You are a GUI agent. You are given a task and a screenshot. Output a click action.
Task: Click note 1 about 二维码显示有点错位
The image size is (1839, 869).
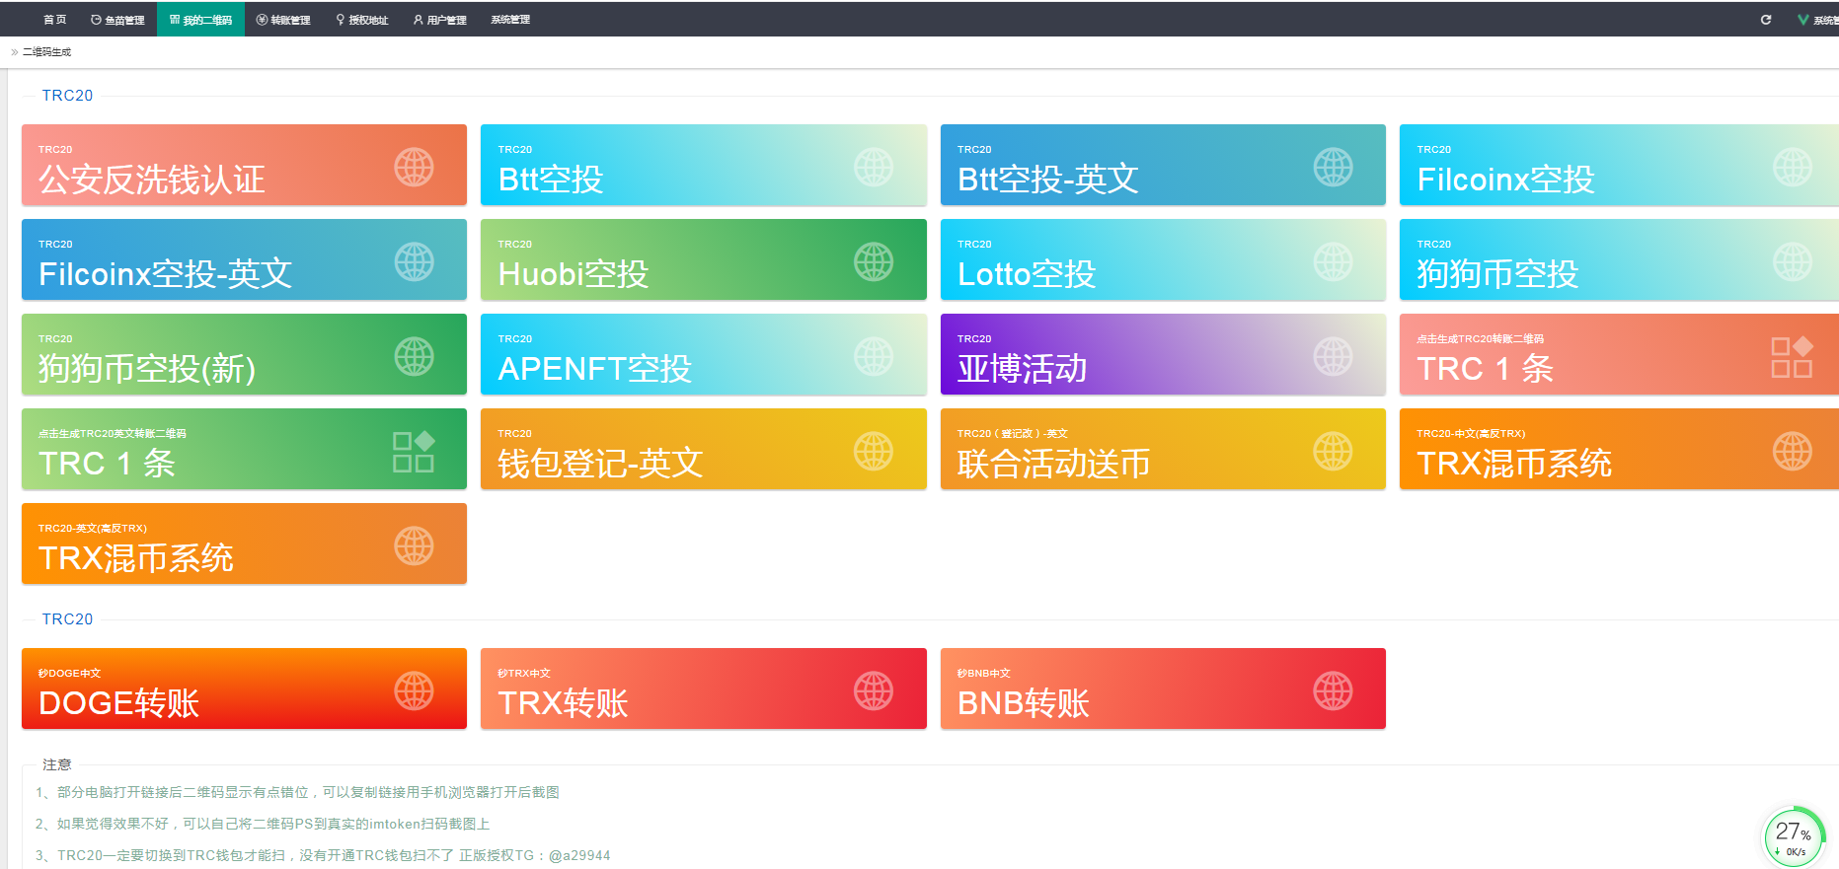click(297, 792)
